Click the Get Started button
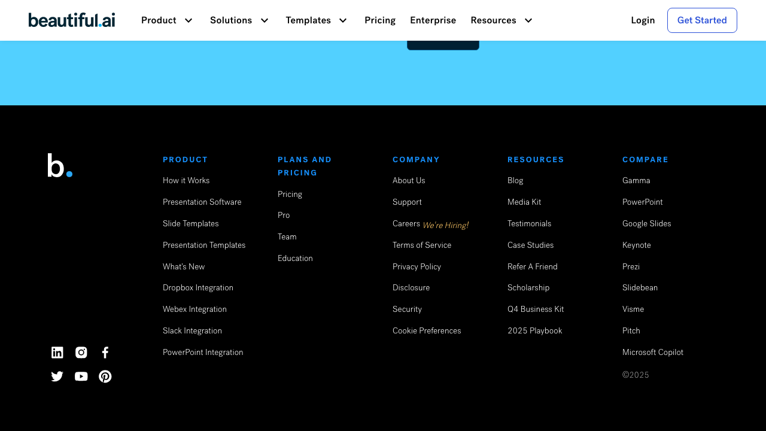This screenshot has height=431, width=766. tap(702, 20)
